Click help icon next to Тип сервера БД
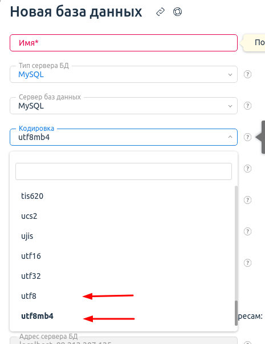Image resolution: width=265 pixels, height=344 pixels. pyautogui.click(x=247, y=74)
